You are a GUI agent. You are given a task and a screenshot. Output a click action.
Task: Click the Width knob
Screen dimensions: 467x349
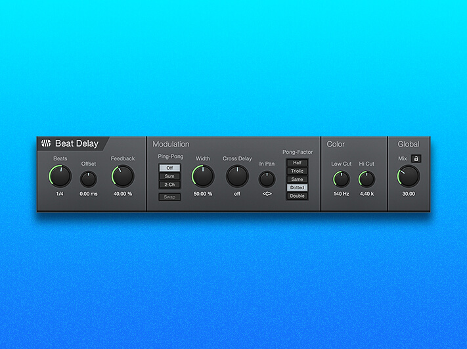(x=202, y=176)
